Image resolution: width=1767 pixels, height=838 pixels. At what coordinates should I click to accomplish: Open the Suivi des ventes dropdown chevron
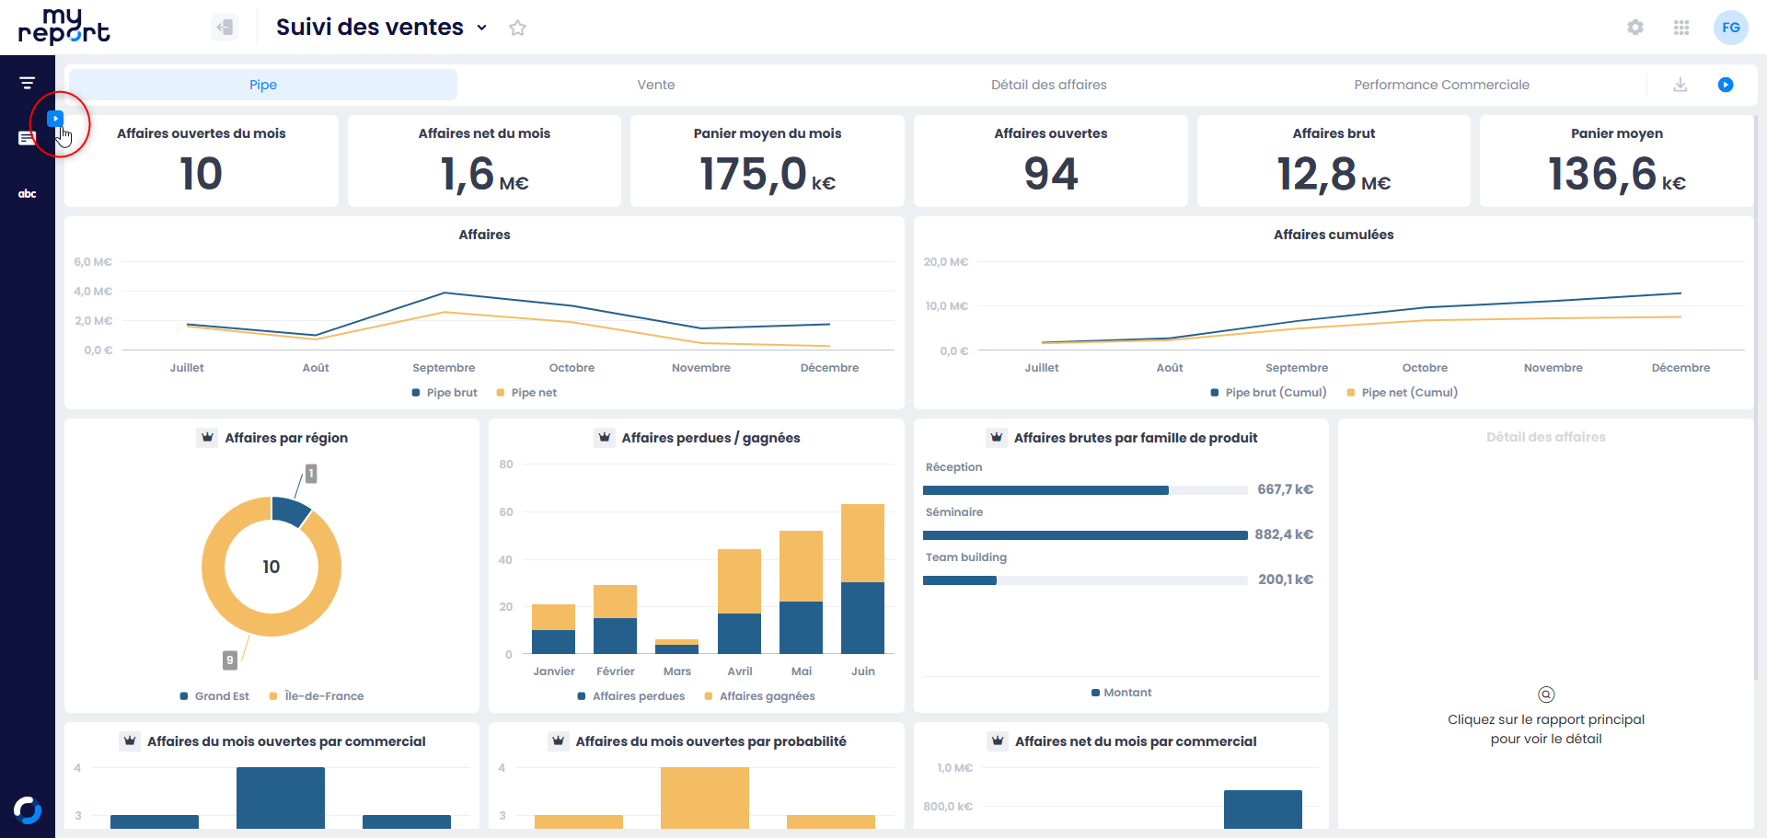click(x=481, y=28)
